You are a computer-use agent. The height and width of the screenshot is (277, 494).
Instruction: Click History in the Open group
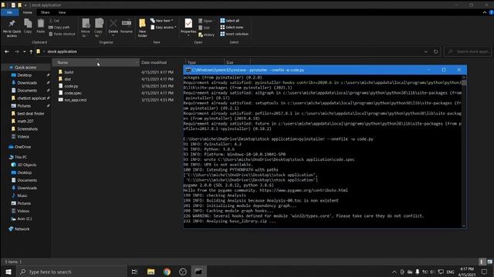pyautogui.click(x=207, y=35)
